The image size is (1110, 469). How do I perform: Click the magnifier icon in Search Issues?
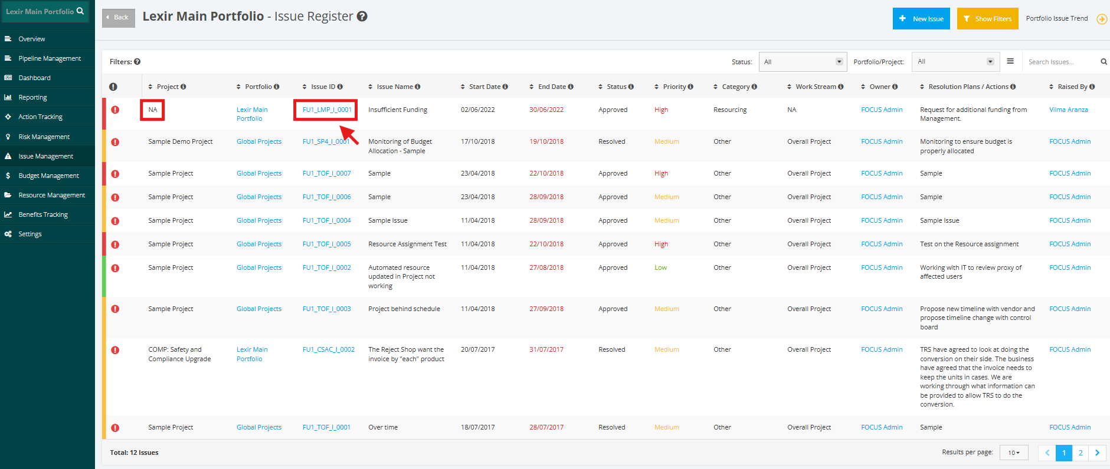[1104, 62]
